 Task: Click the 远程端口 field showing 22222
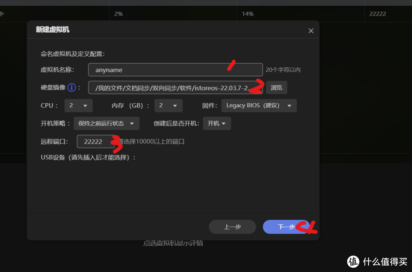96,141
